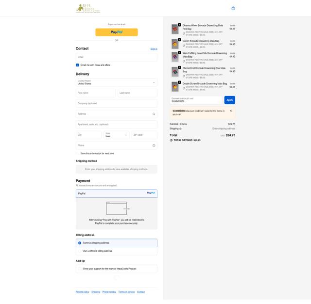Focus the Phone field
The width and height of the screenshot is (311, 304).
[117, 145]
